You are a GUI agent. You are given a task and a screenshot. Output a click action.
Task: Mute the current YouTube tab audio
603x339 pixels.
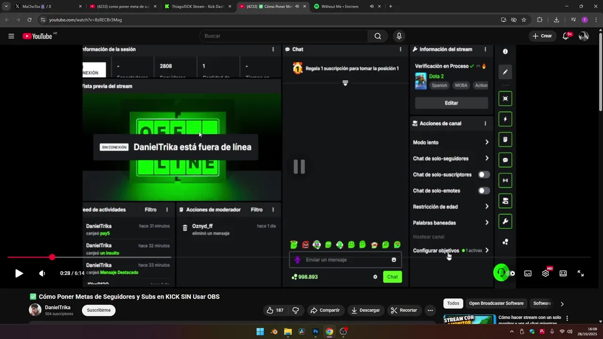(x=297, y=7)
